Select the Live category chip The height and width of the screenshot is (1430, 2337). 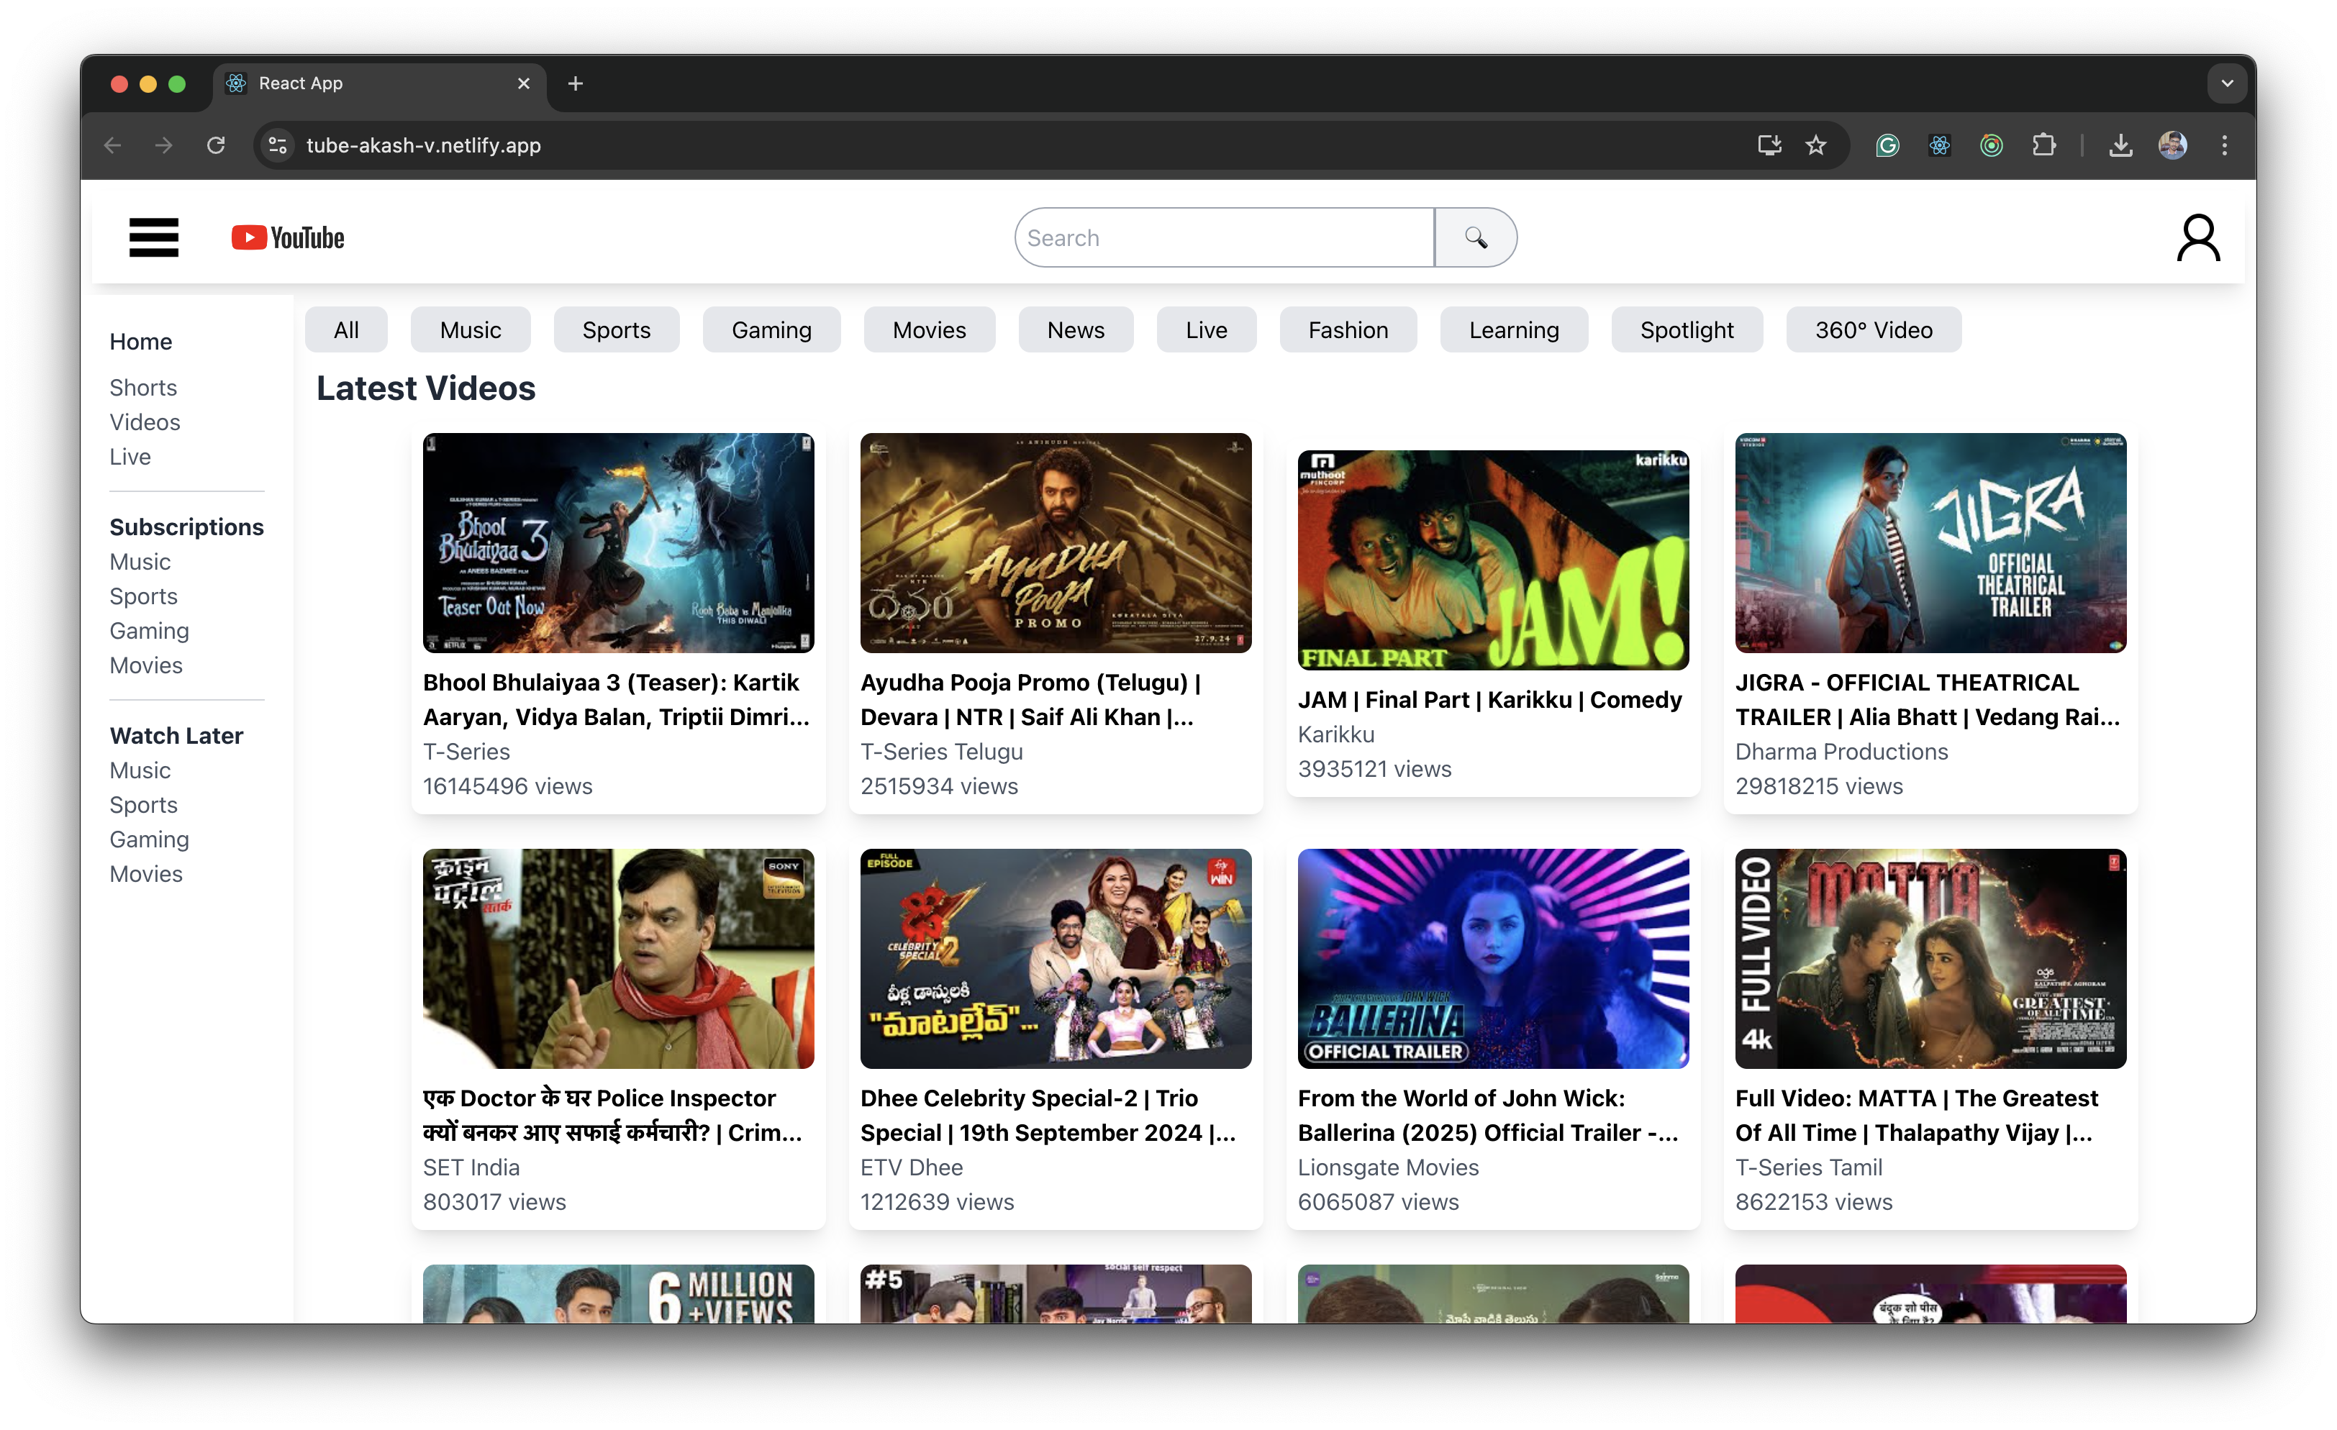(x=1207, y=330)
